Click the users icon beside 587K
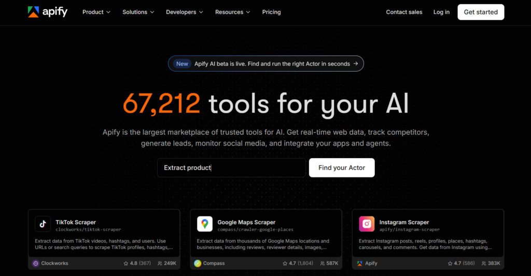Viewport: 531px width, 276px height. coord(323,263)
